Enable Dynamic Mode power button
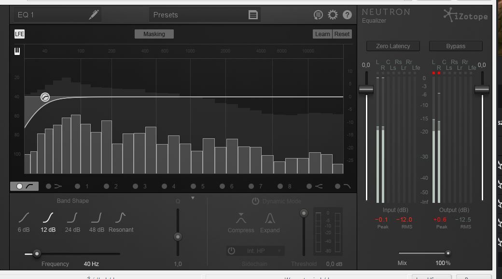502x279 pixels. 255,201
